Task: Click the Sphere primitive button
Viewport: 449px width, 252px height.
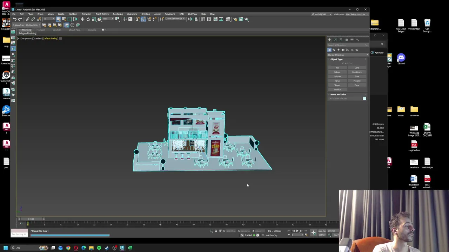Action: pyautogui.click(x=337, y=72)
